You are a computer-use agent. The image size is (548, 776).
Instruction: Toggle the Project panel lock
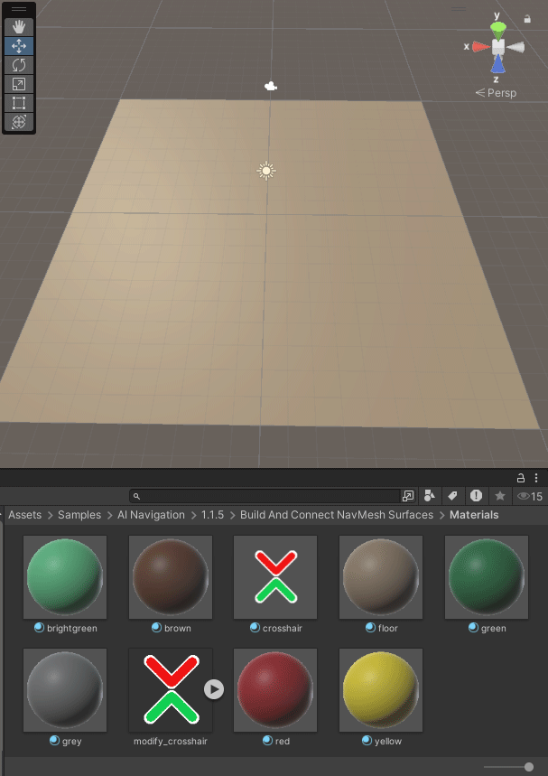click(520, 477)
